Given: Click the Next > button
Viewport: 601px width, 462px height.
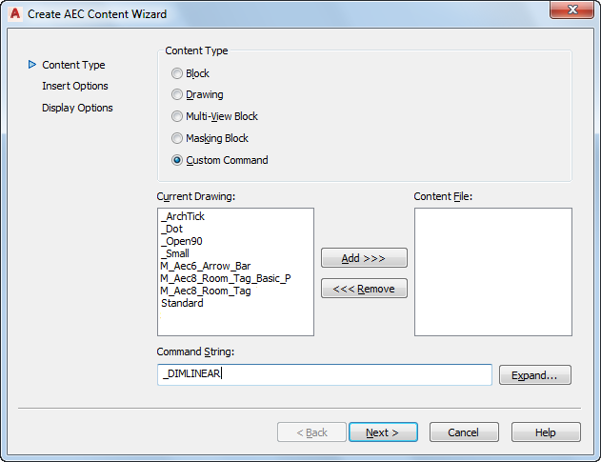Looking at the screenshot, I should (x=383, y=432).
